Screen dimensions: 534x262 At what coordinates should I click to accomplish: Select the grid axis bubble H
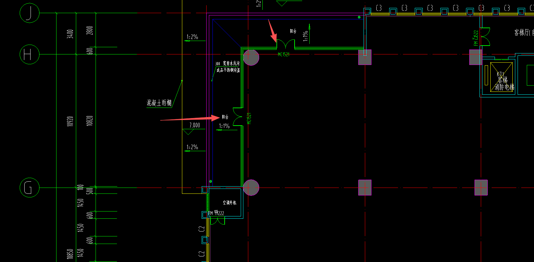coord(30,54)
